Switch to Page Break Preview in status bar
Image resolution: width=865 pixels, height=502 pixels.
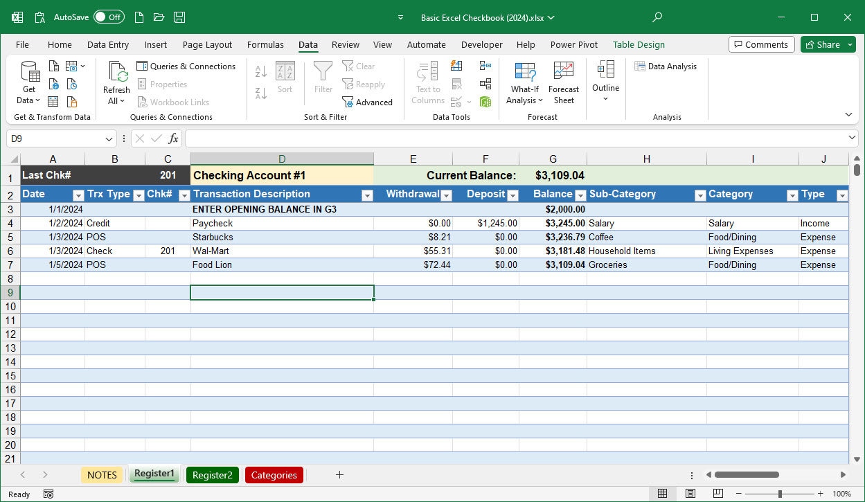pyautogui.click(x=718, y=494)
